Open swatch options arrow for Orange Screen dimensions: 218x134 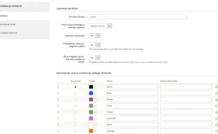click(95, 131)
